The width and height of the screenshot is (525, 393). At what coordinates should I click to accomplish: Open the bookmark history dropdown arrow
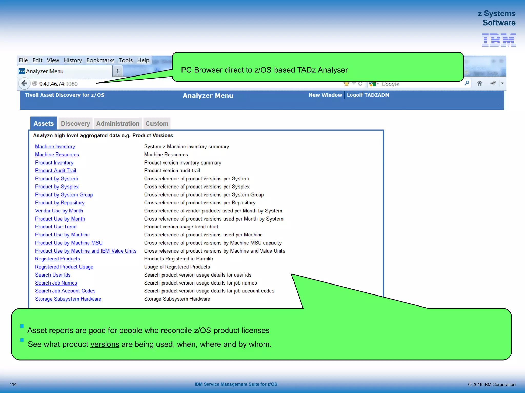[x=354, y=84]
